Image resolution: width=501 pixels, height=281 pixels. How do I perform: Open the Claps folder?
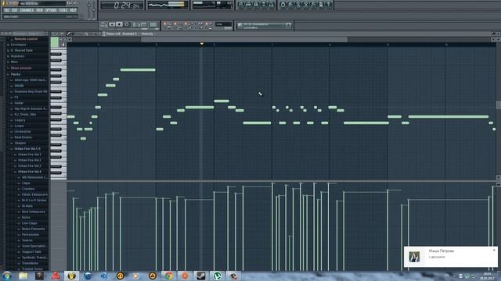(x=26, y=183)
